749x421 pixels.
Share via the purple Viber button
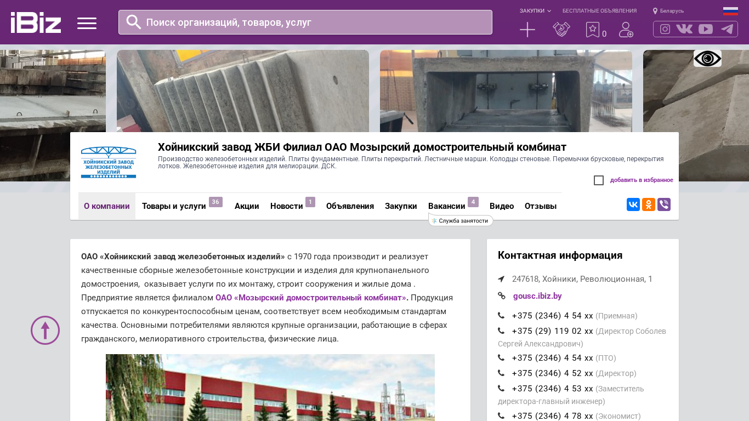click(664, 204)
